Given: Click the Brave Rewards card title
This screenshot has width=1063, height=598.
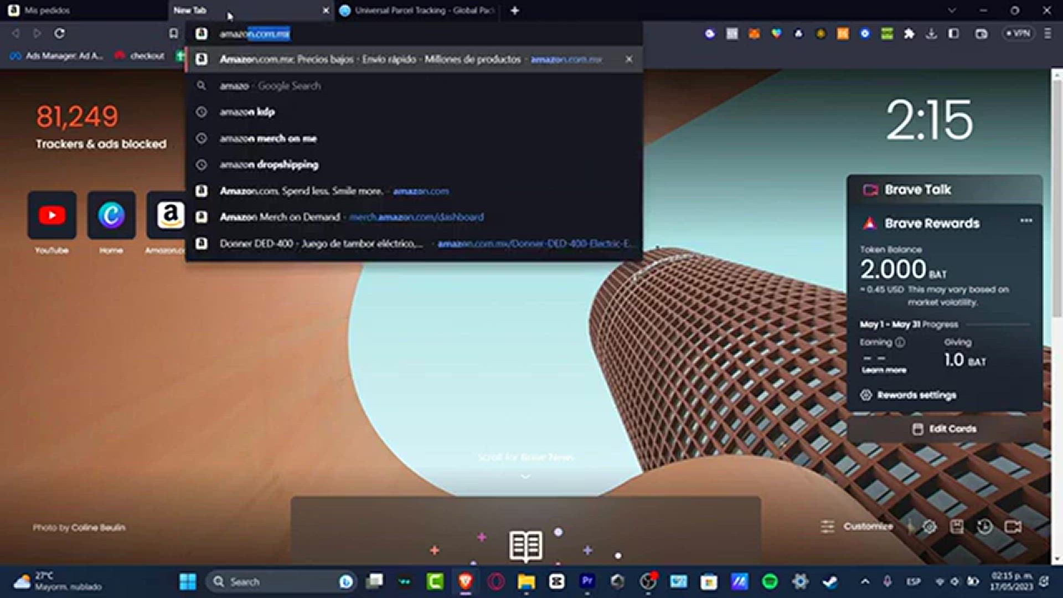Looking at the screenshot, I should [x=932, y=223].
